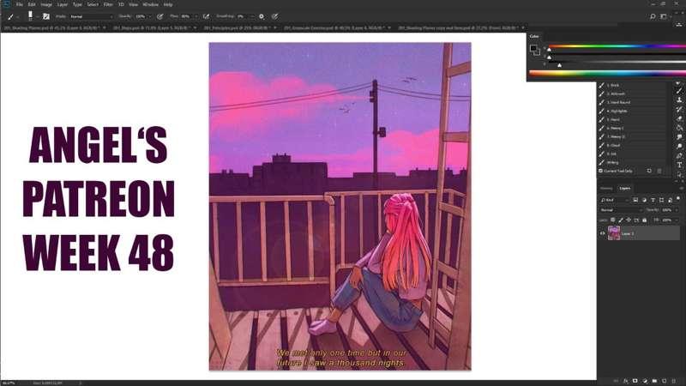Image resolution: width=686 pixels, height=386 pixels.
Task: Check Current Tool Only checkbox
Action: point(601,171)
